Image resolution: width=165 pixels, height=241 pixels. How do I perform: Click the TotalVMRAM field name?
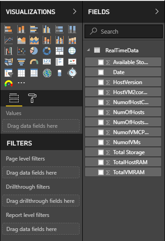coord(129,172)
